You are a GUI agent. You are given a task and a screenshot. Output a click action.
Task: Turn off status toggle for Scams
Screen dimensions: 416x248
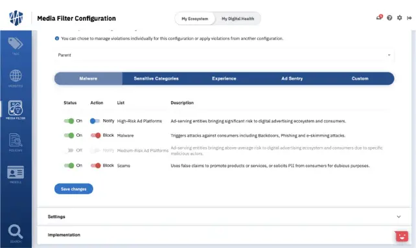[x=69, y=166]
